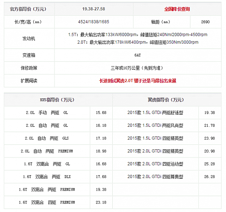Select row 2.0L 自动 两驱 GL
226x212 pixels.
pyautogui.click(x=47, y=125)
